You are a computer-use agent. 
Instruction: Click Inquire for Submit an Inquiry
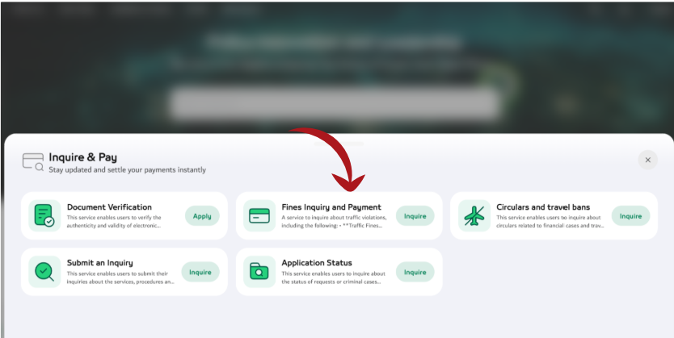[x=200, y=272]
